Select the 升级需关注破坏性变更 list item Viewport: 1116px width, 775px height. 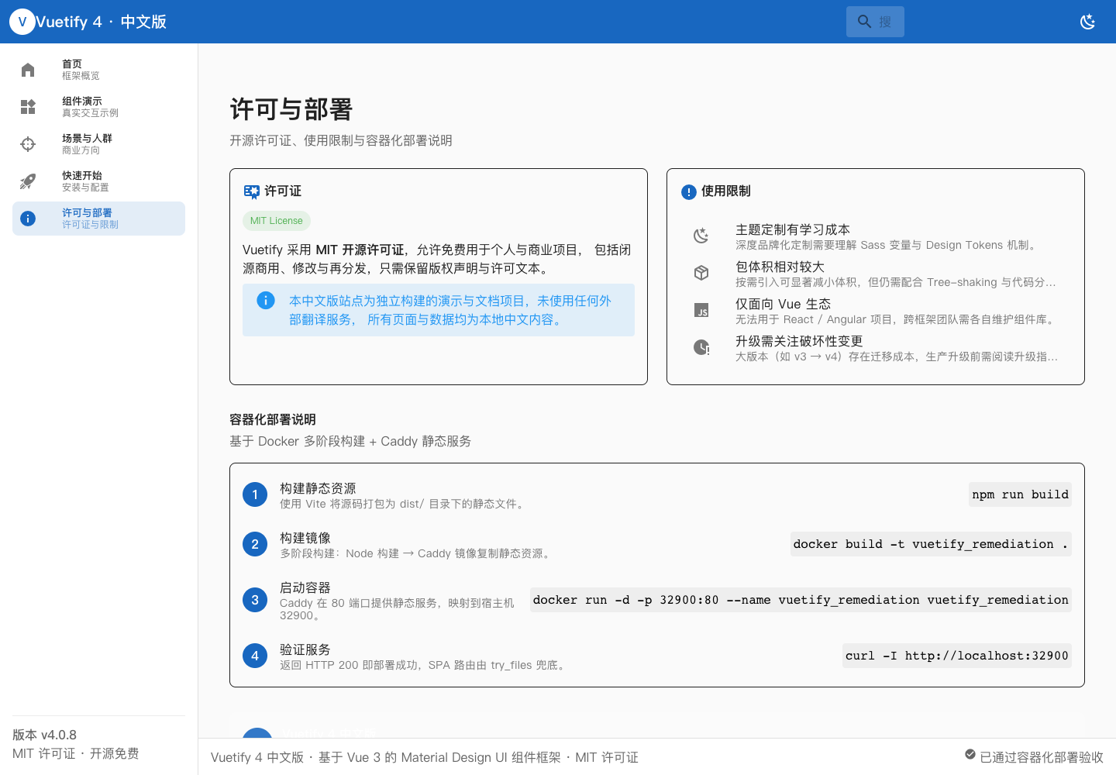coord(876,348)
